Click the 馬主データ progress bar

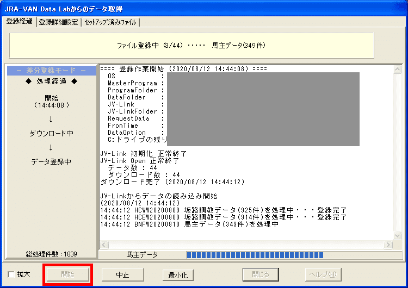(x=294, y=255)
